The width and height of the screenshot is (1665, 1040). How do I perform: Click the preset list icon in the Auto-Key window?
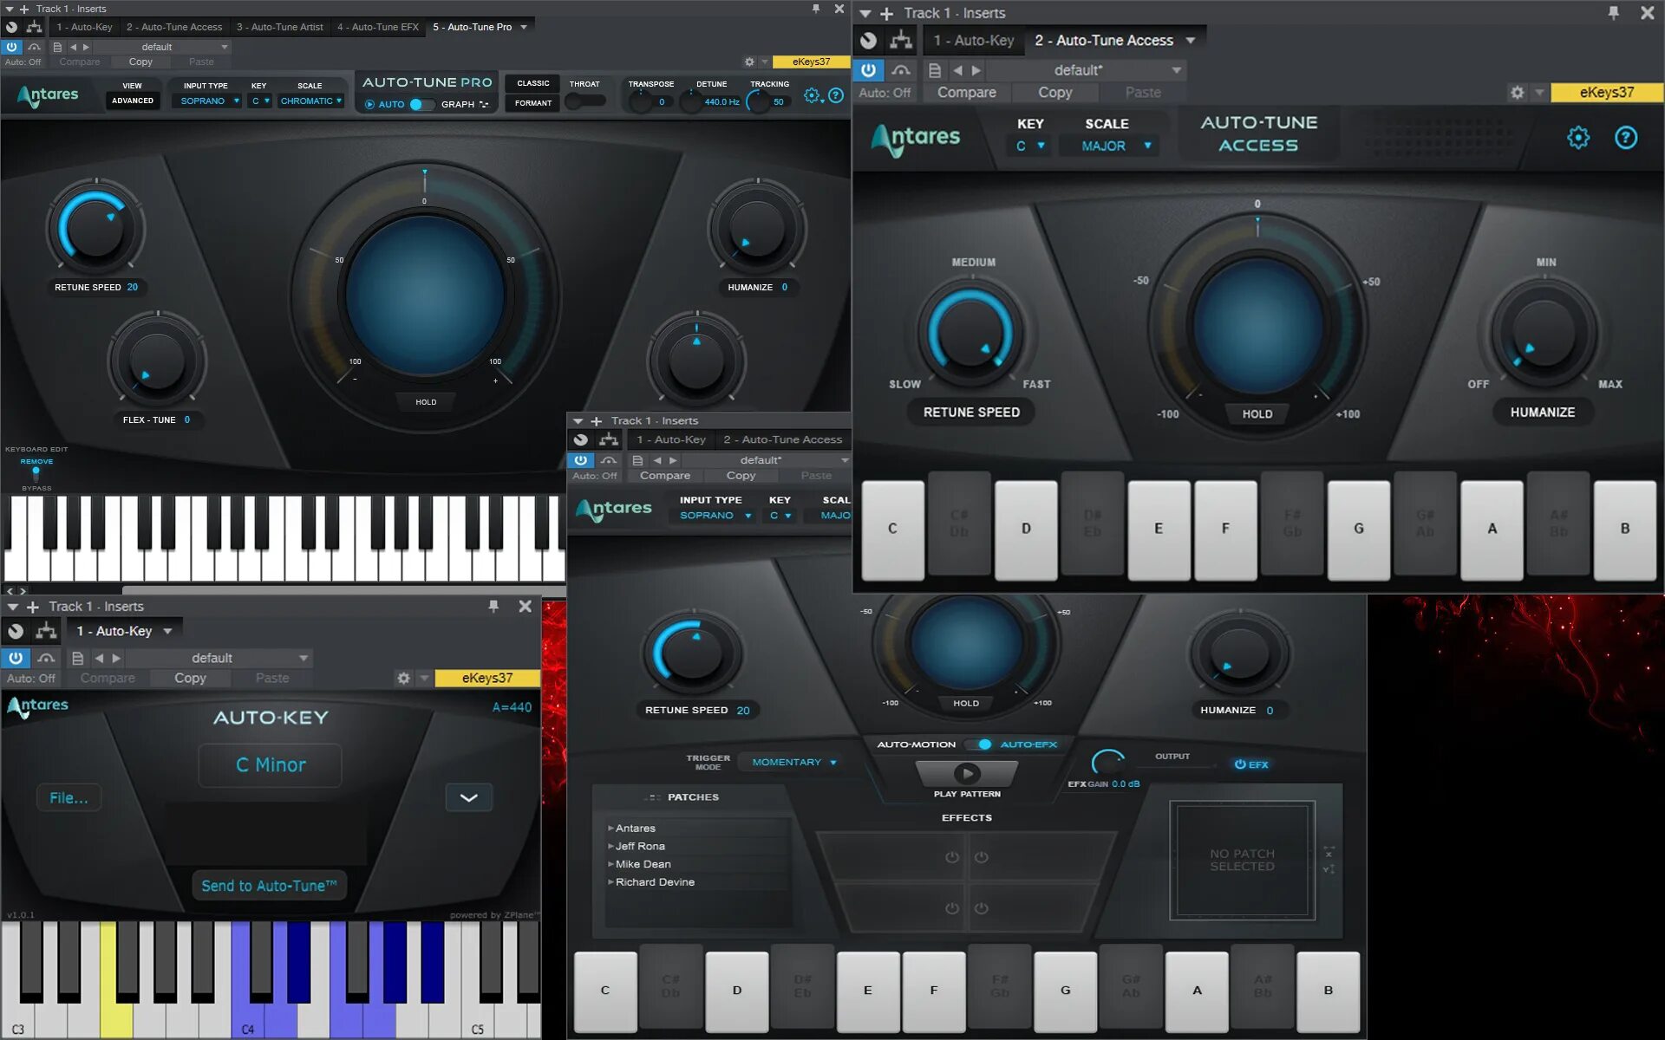tap(77, 658)
